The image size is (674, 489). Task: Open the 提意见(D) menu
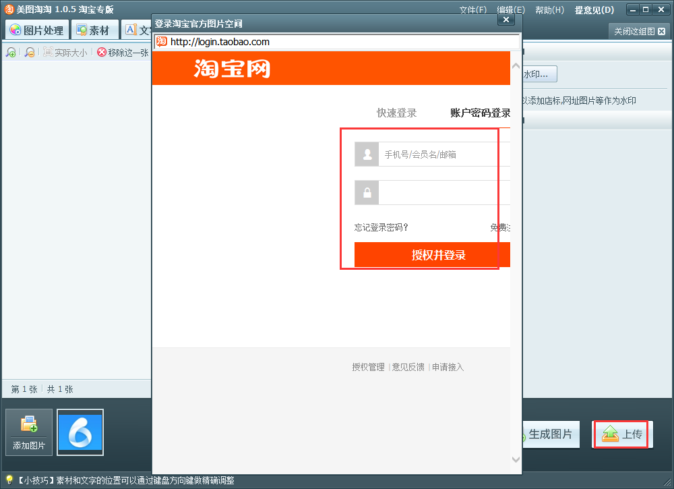[594, 10]
